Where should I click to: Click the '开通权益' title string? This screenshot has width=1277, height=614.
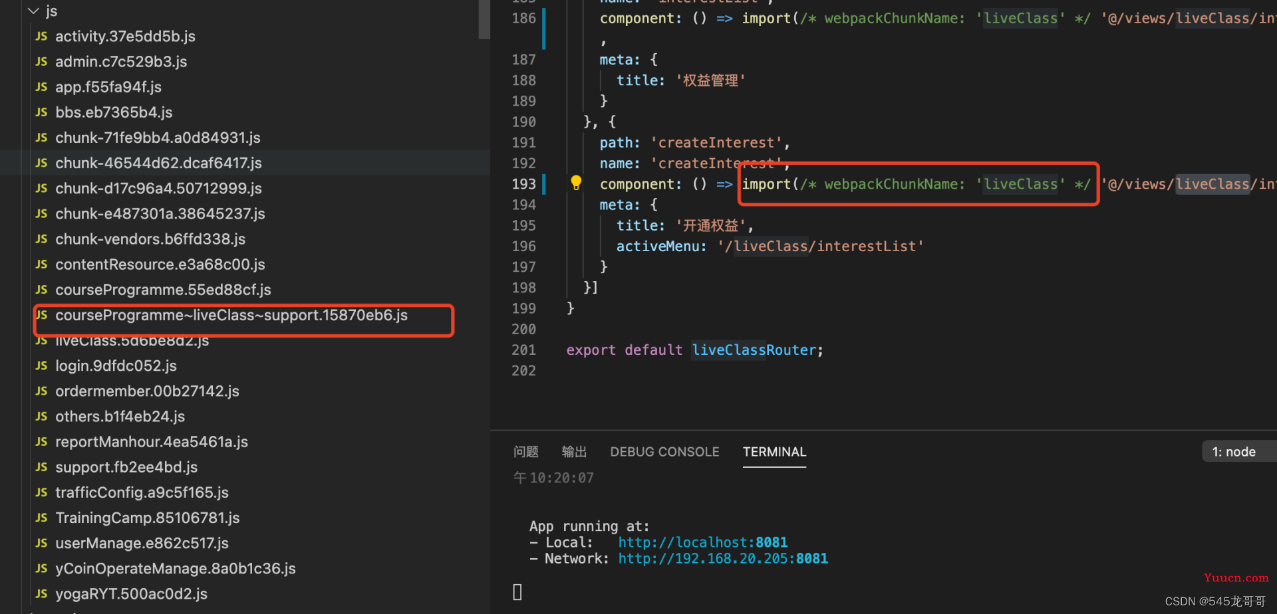pyautogui.click(x=710, y=226)
